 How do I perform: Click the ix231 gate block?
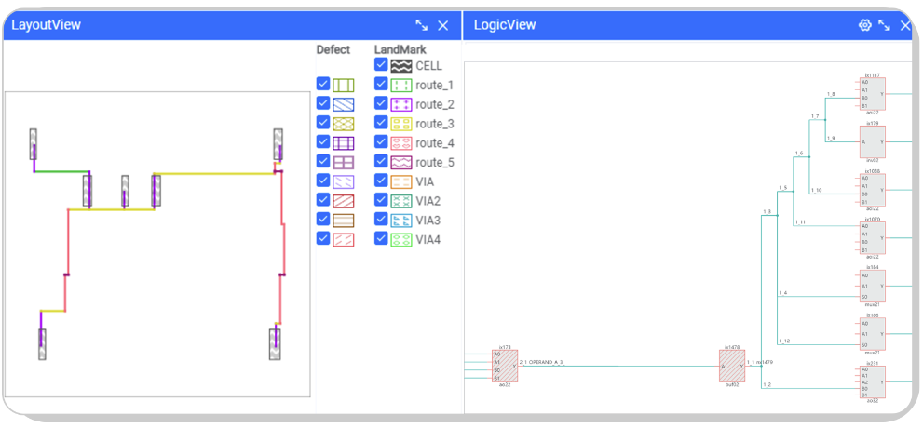point(872,381)
